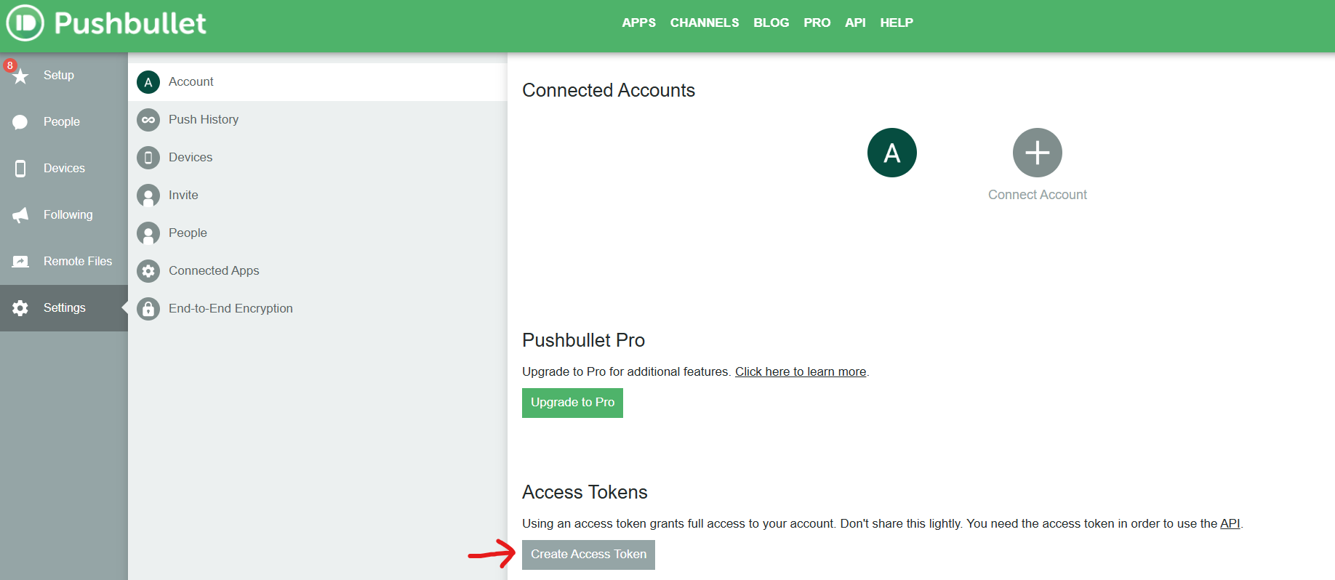Open Following via the megaphone icon

pyautogui.click(x=20, y=215)
